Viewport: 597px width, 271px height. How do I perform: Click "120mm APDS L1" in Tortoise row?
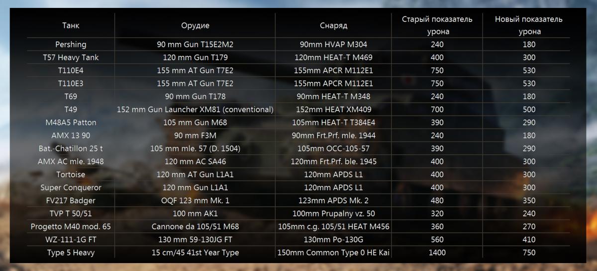click(x=333, y=174)
